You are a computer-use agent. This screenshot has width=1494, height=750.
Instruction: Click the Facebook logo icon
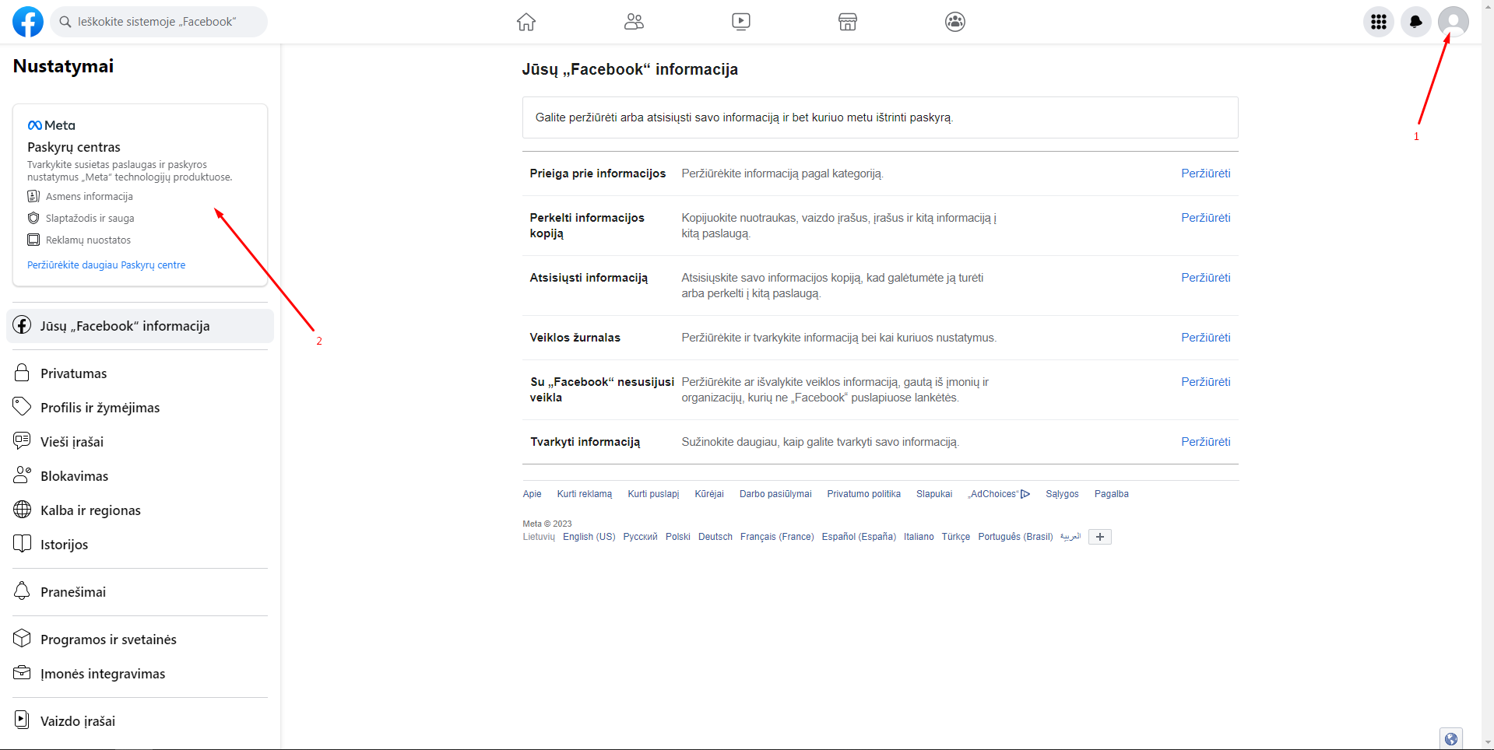28,22
